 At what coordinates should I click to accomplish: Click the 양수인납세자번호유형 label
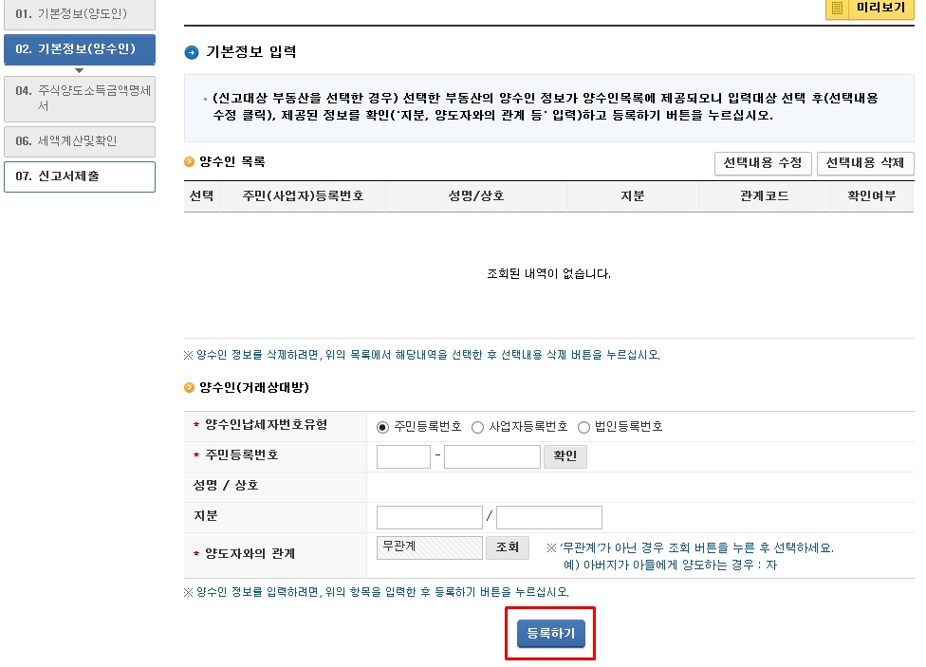click(267, 425)
